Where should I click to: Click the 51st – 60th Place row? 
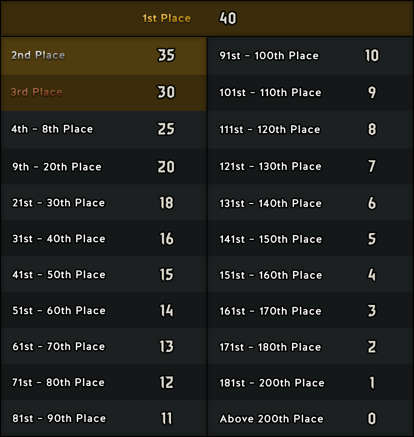pyautogui.click(x=104, y=310)
